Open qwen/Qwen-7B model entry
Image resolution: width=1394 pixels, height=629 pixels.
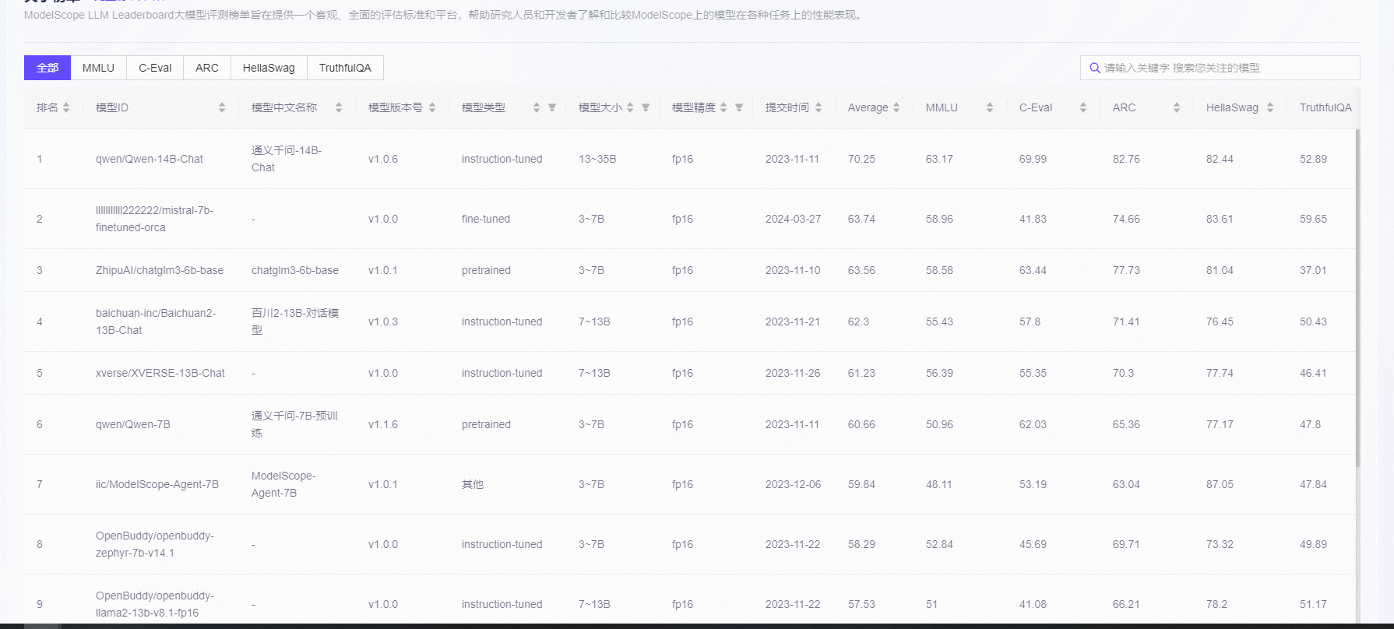133,424
